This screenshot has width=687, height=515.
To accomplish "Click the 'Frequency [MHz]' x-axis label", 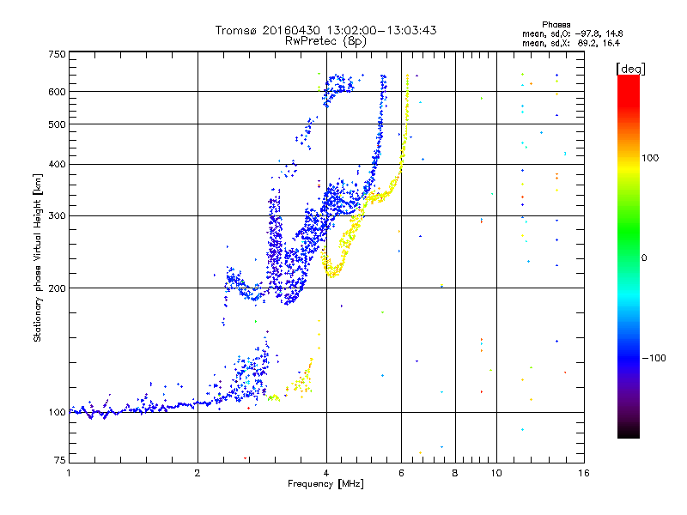I will pyautogui.click(x=325, y=484).
